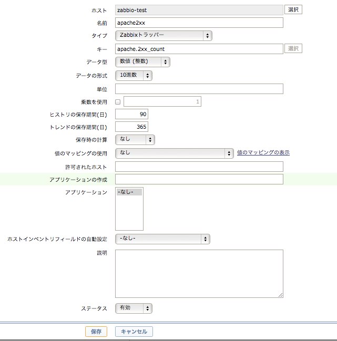
Task: Click the 選択 button next to ホスト field
Action: (293, 9)
